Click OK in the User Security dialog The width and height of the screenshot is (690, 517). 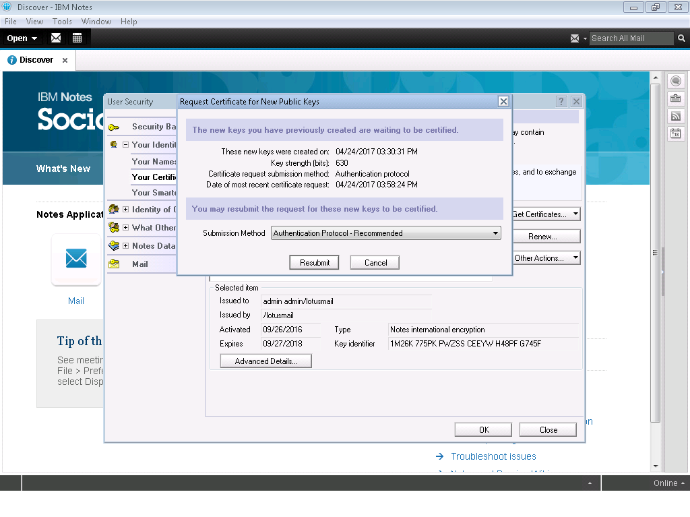484,430
